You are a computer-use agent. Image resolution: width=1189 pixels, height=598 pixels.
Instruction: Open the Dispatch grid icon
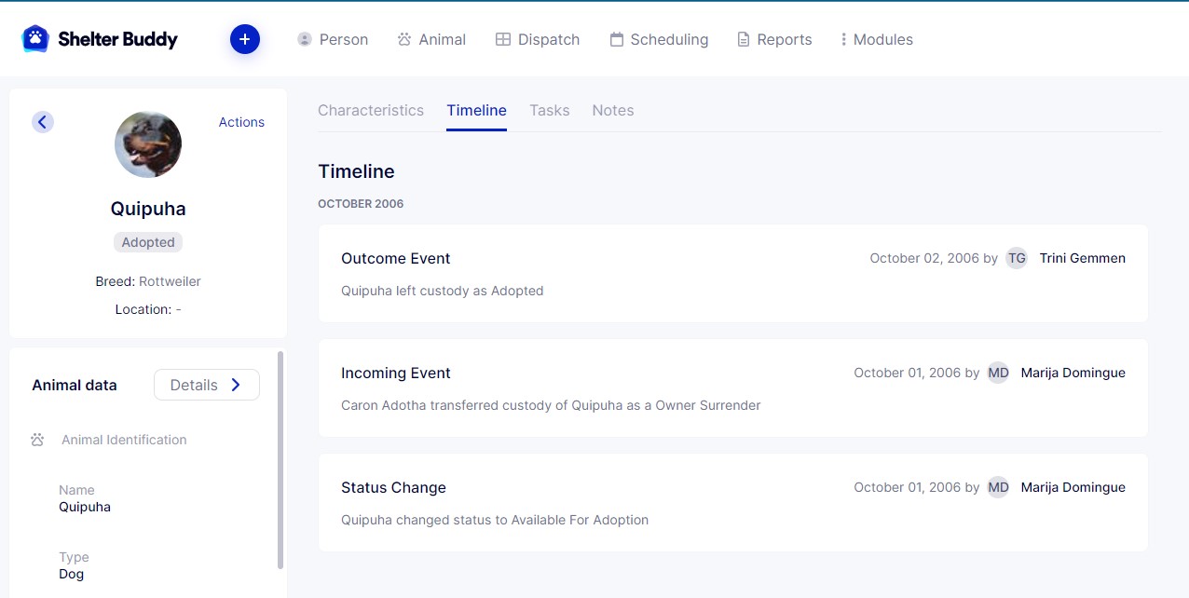503,39
